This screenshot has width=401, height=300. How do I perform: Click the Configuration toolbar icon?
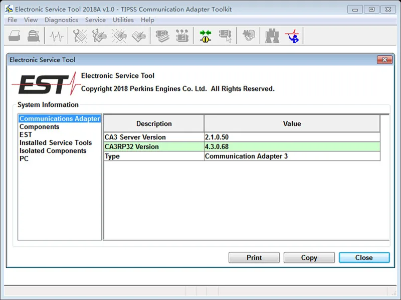[182, 35]
